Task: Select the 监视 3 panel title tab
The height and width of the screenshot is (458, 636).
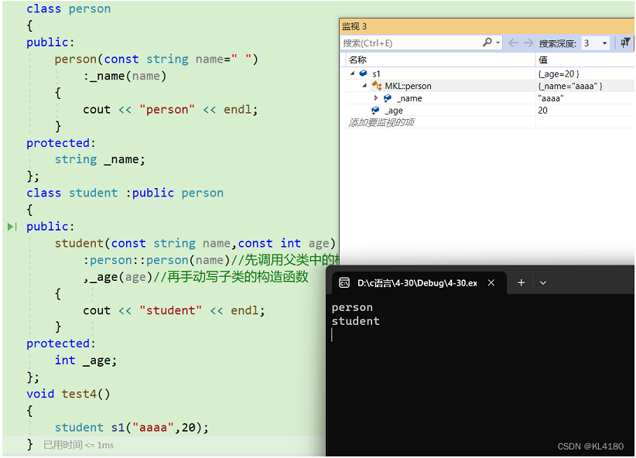Action: click(x=354, y=26)
